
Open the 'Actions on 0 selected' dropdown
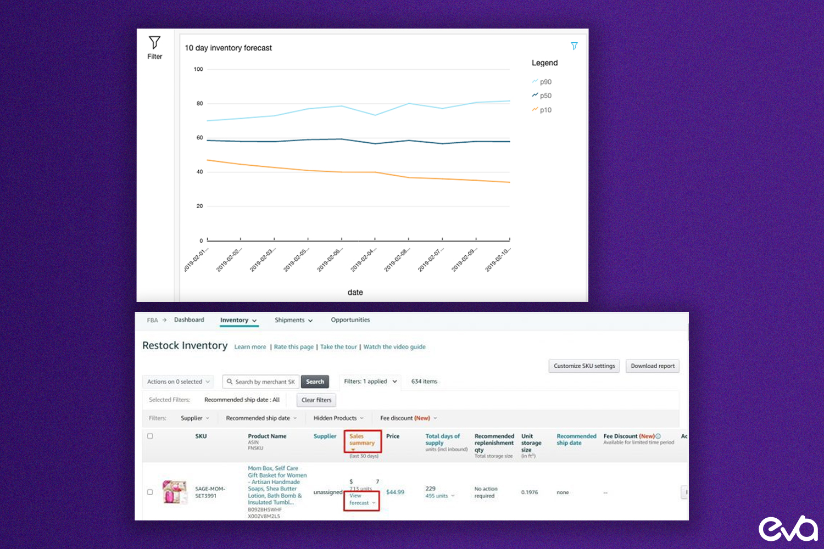click(x=177, y=382)
